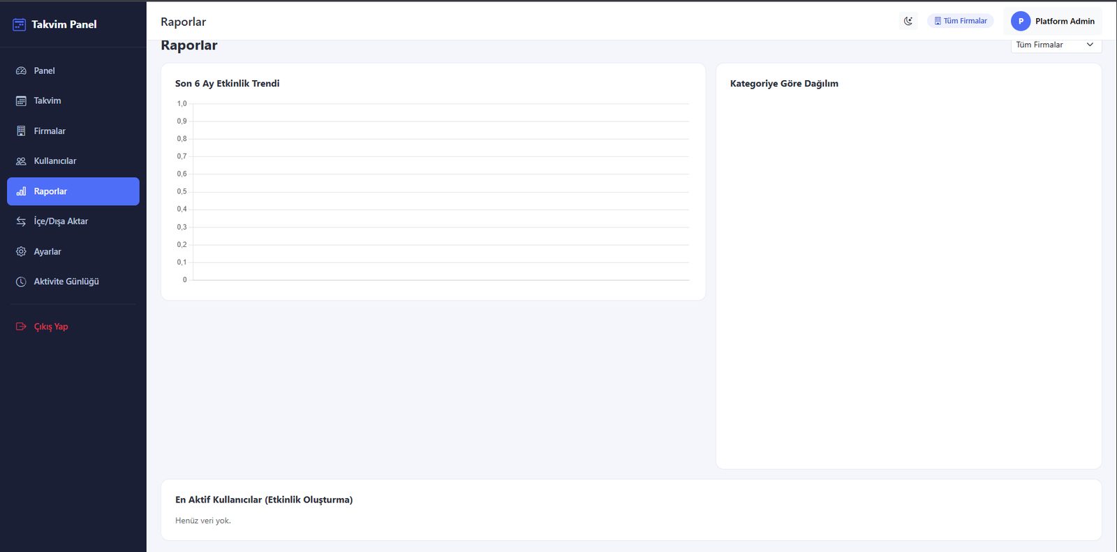Screen dimensions: 1117x552
Task: Open the Kullanıcılar menu item
Action: 73,161
